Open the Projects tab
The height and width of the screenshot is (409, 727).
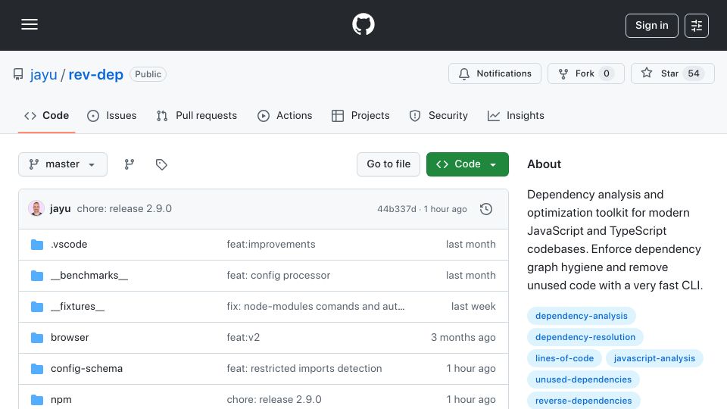(x=360, y=115)
